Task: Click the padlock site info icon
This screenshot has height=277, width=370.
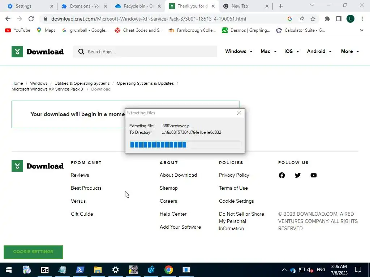Action: (46, 19)
